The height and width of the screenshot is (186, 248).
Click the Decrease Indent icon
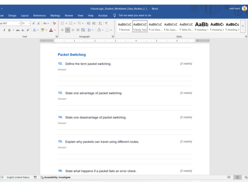click(x=89, y=23)
